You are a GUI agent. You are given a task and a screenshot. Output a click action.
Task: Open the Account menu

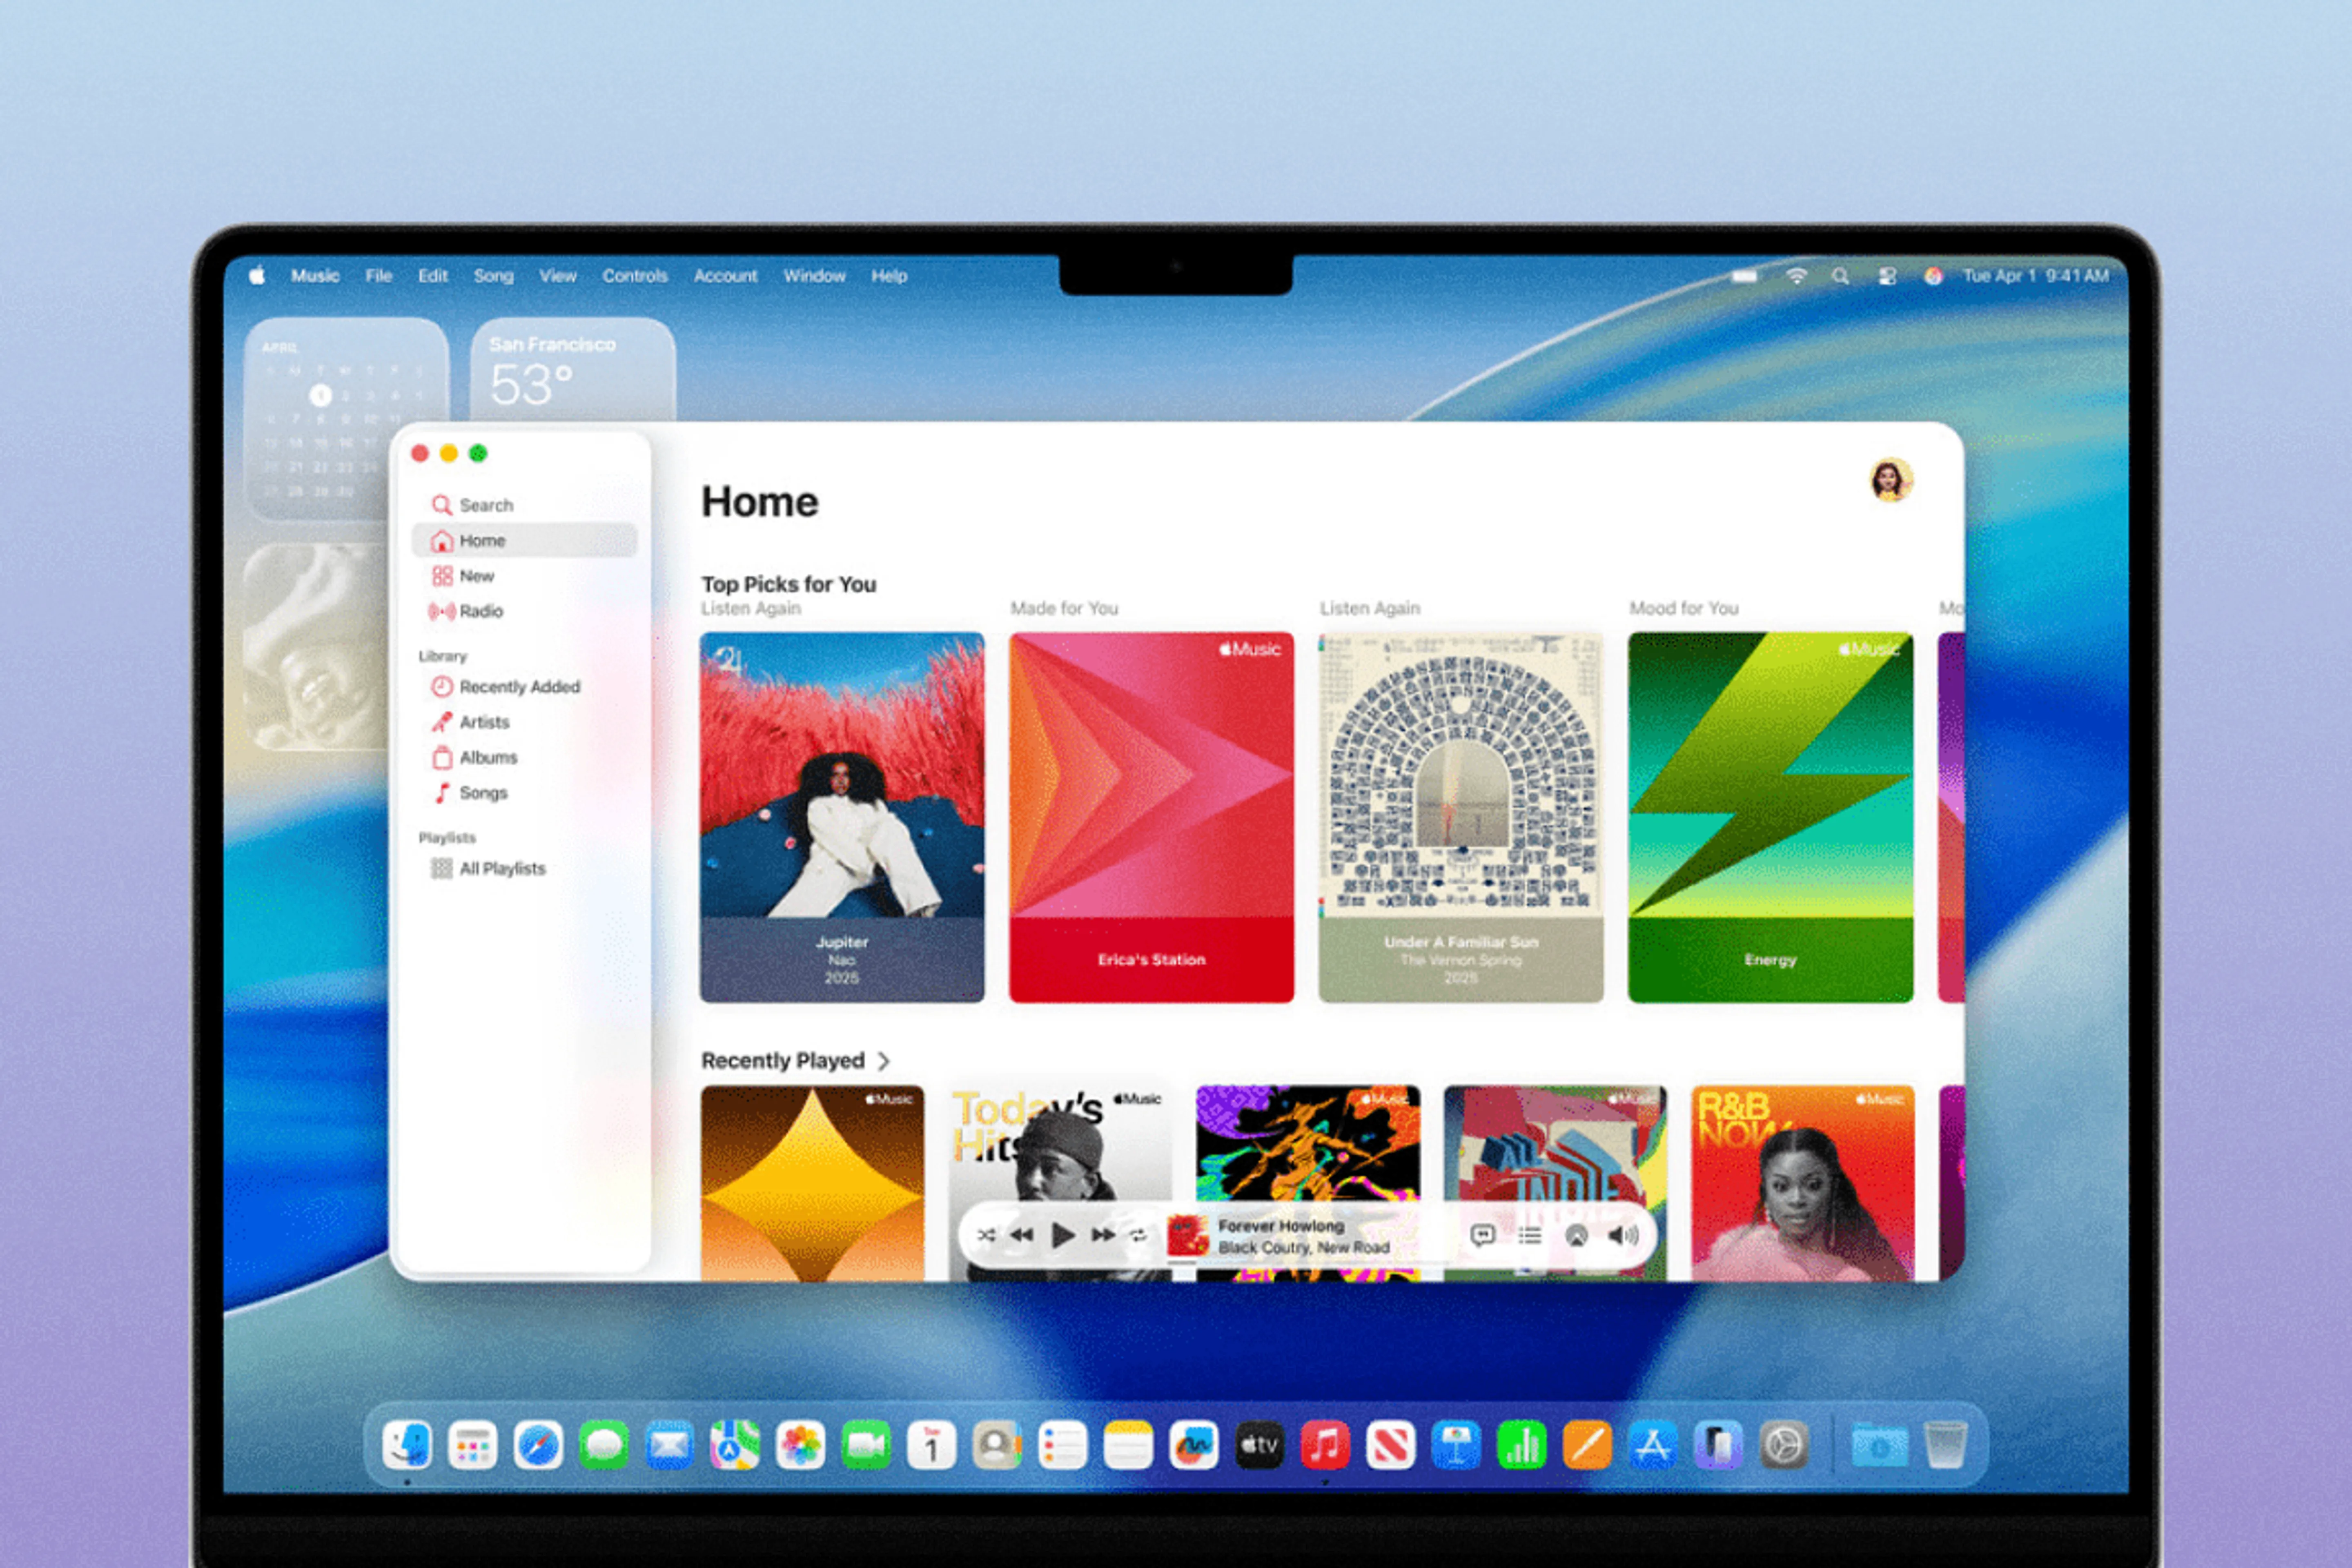726,276
